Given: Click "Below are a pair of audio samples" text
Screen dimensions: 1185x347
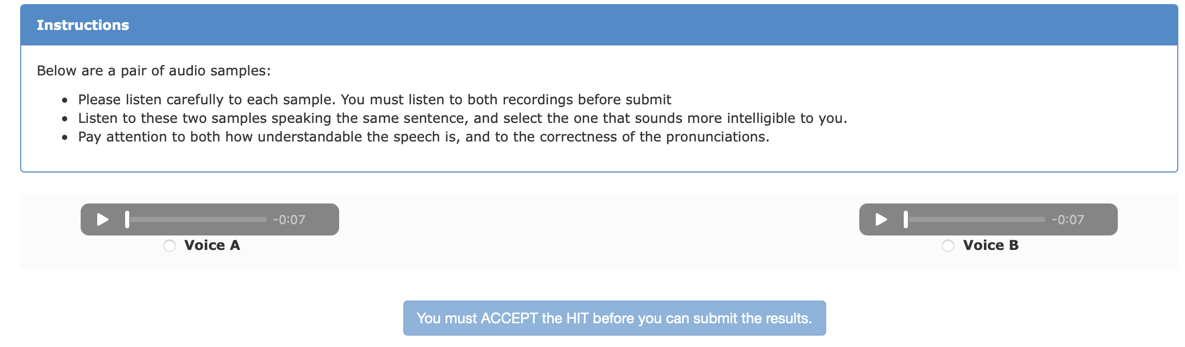Looking at the screenshot, I should click(x=154, y=71).
